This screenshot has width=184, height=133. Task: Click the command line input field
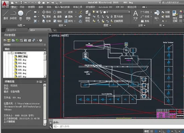118,126
